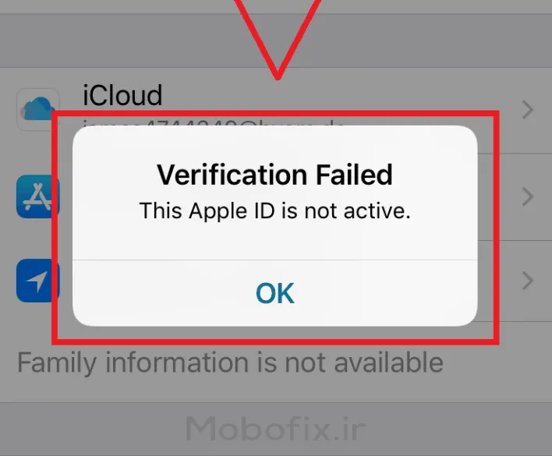552x456 pixels.
Task: Click the Verification Failed title
Action: [x=275, y=175]
